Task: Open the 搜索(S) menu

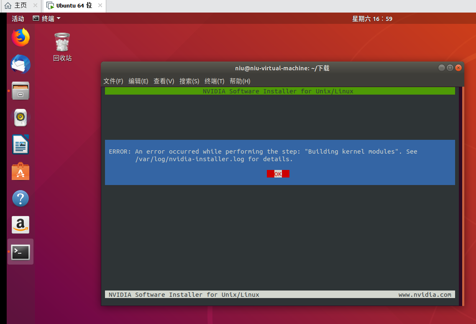Action: coord(189,81)
